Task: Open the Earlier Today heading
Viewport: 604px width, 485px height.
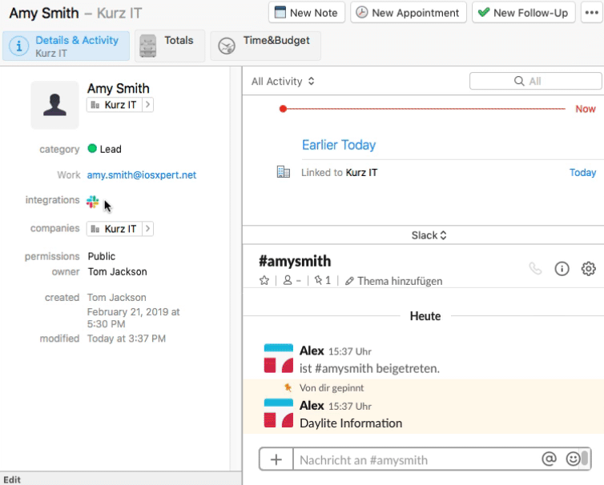Action: 339,145
